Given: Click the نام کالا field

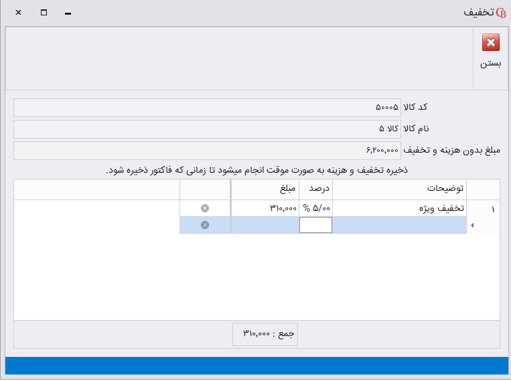Looking at the screenshot, I should coord(207,129).
